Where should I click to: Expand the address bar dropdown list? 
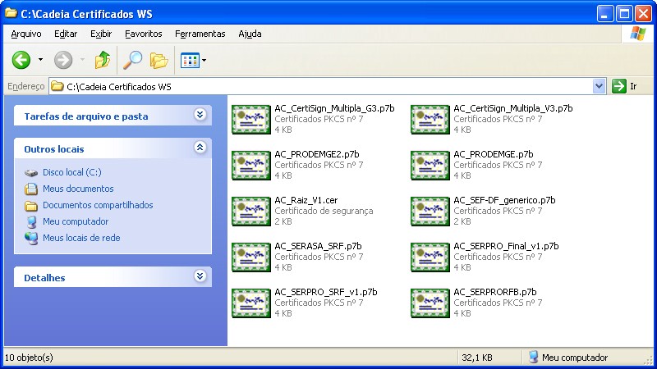click(600, 87)
